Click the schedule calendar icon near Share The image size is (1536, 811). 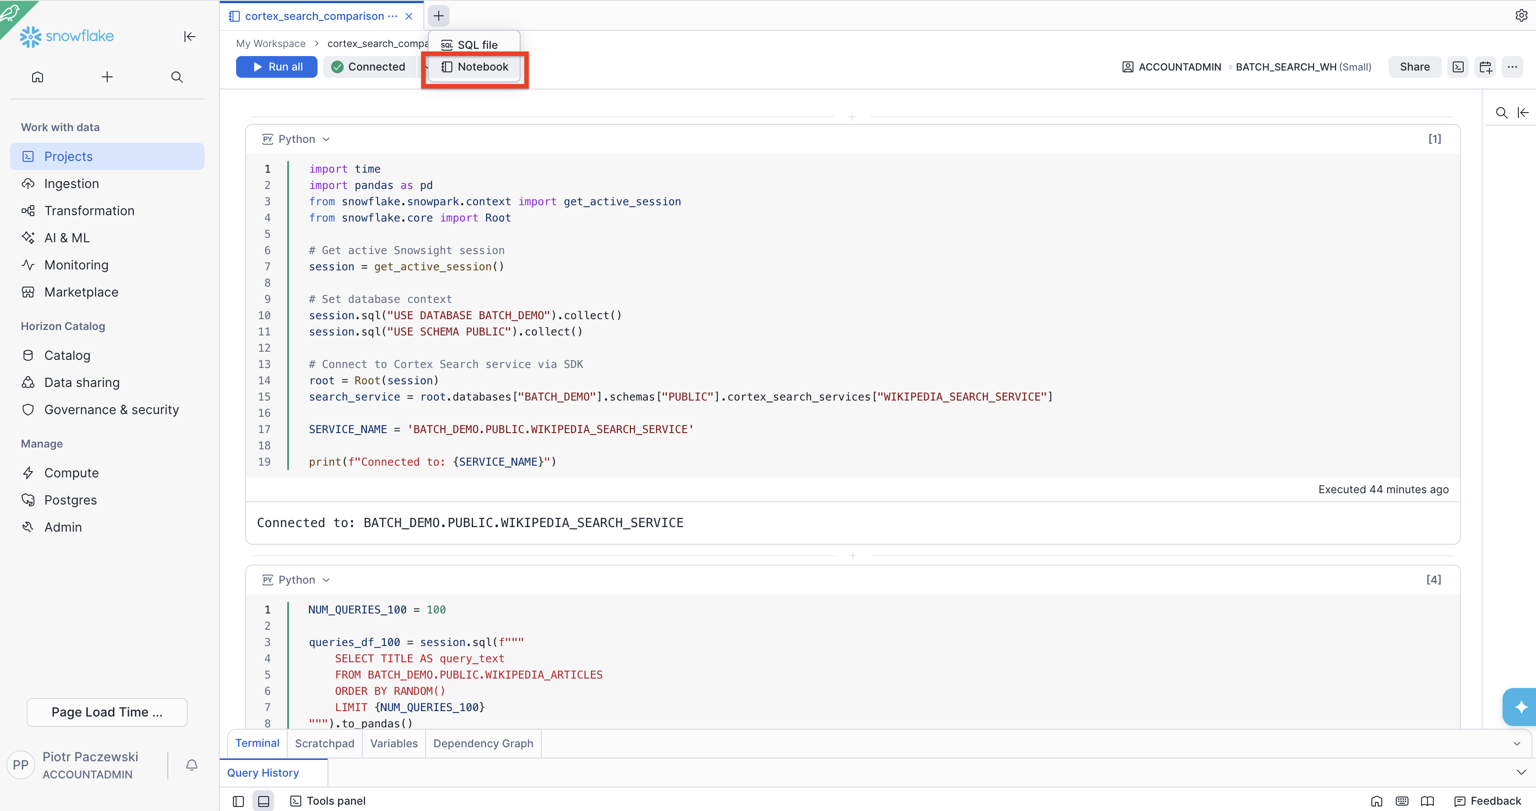click(1485, 67)
